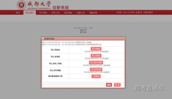This screenshot has height=99, width=172.
Task: Click the red 网上选保险 button
Action: pyautogui.click(x=96, y=56)
